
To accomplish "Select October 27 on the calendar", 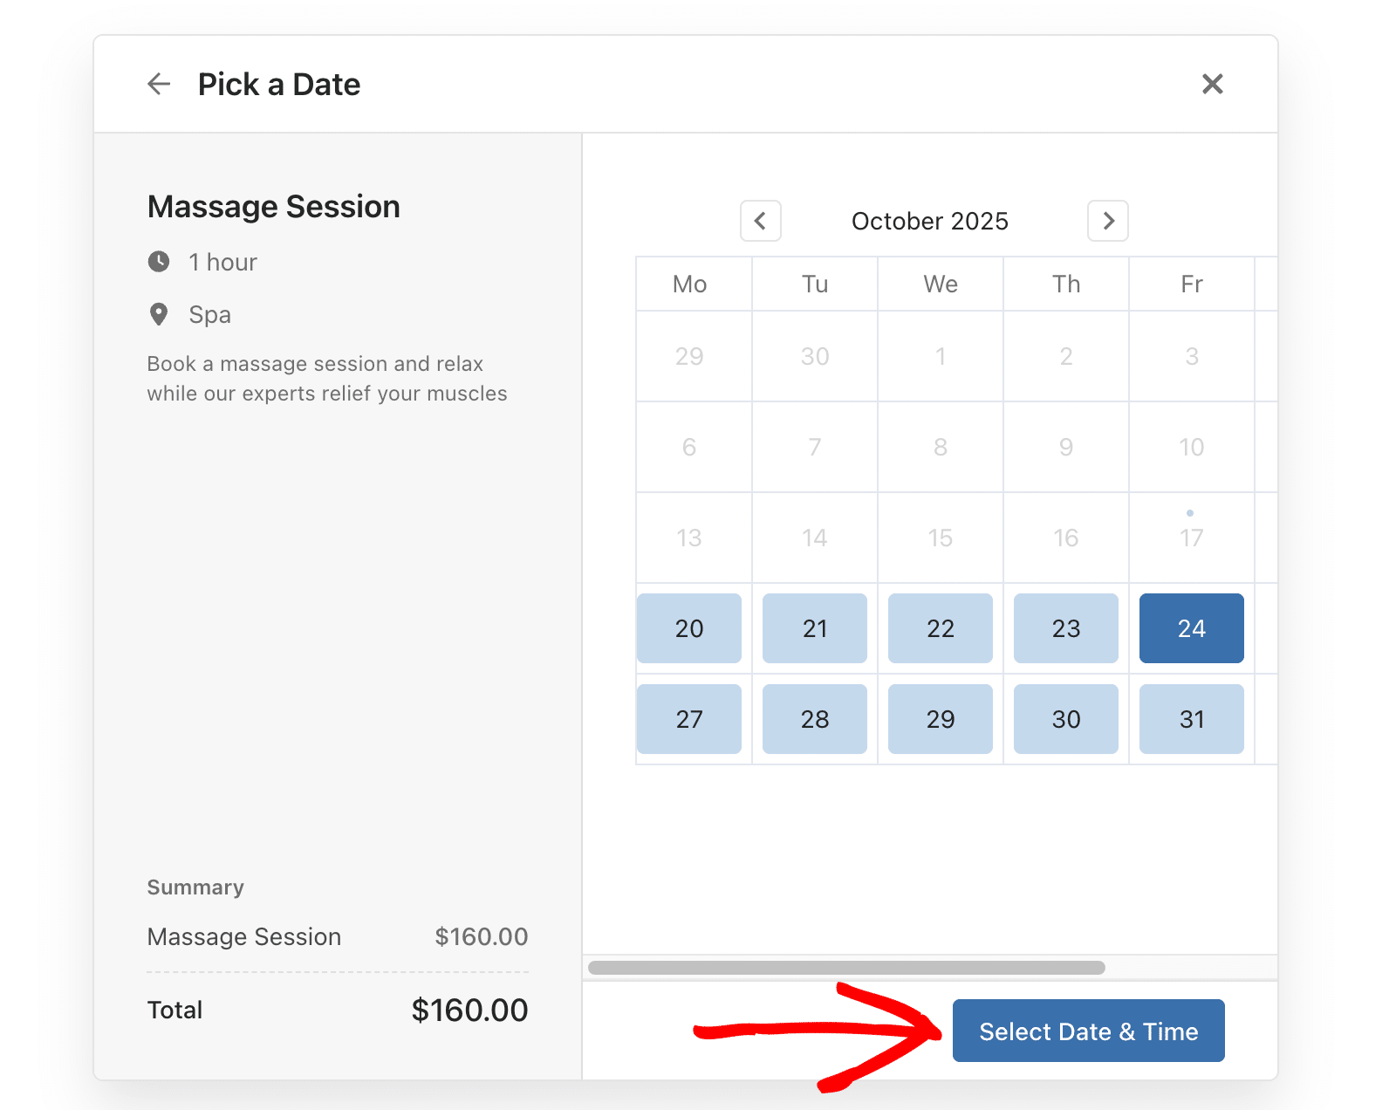I will coord(688,719).
